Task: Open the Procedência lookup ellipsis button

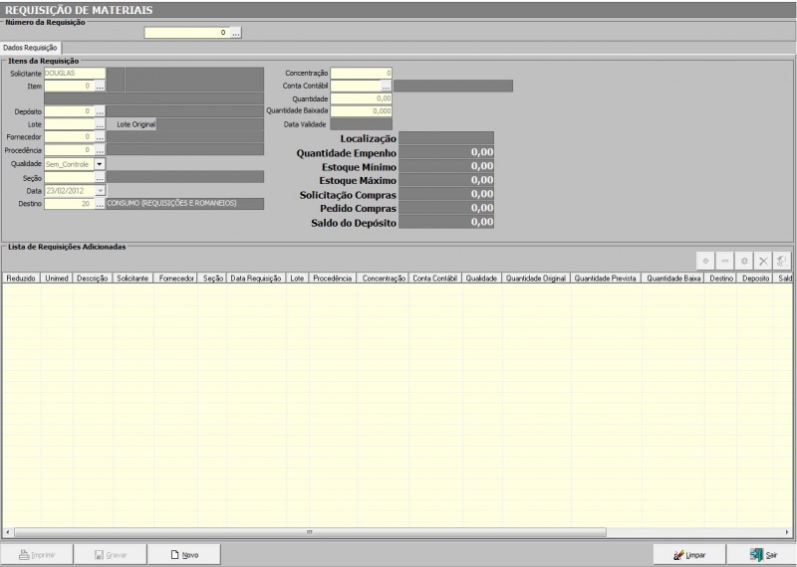Action: [100, 150]
